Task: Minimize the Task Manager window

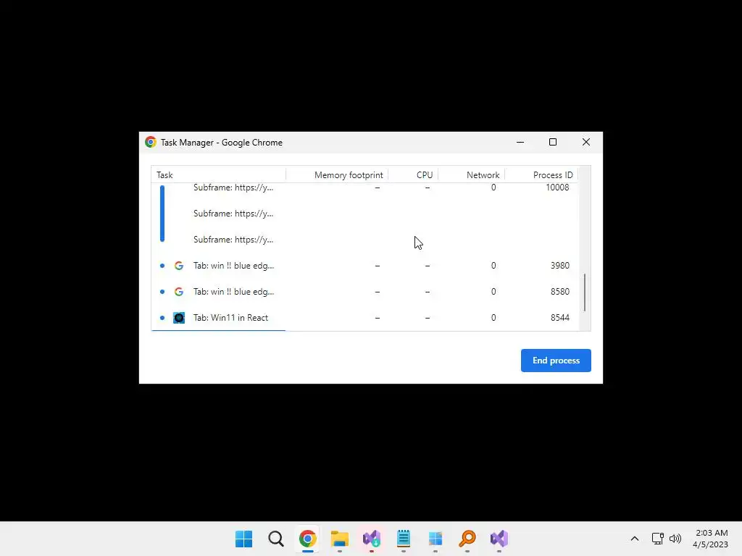Action: [x=520, y=143]
